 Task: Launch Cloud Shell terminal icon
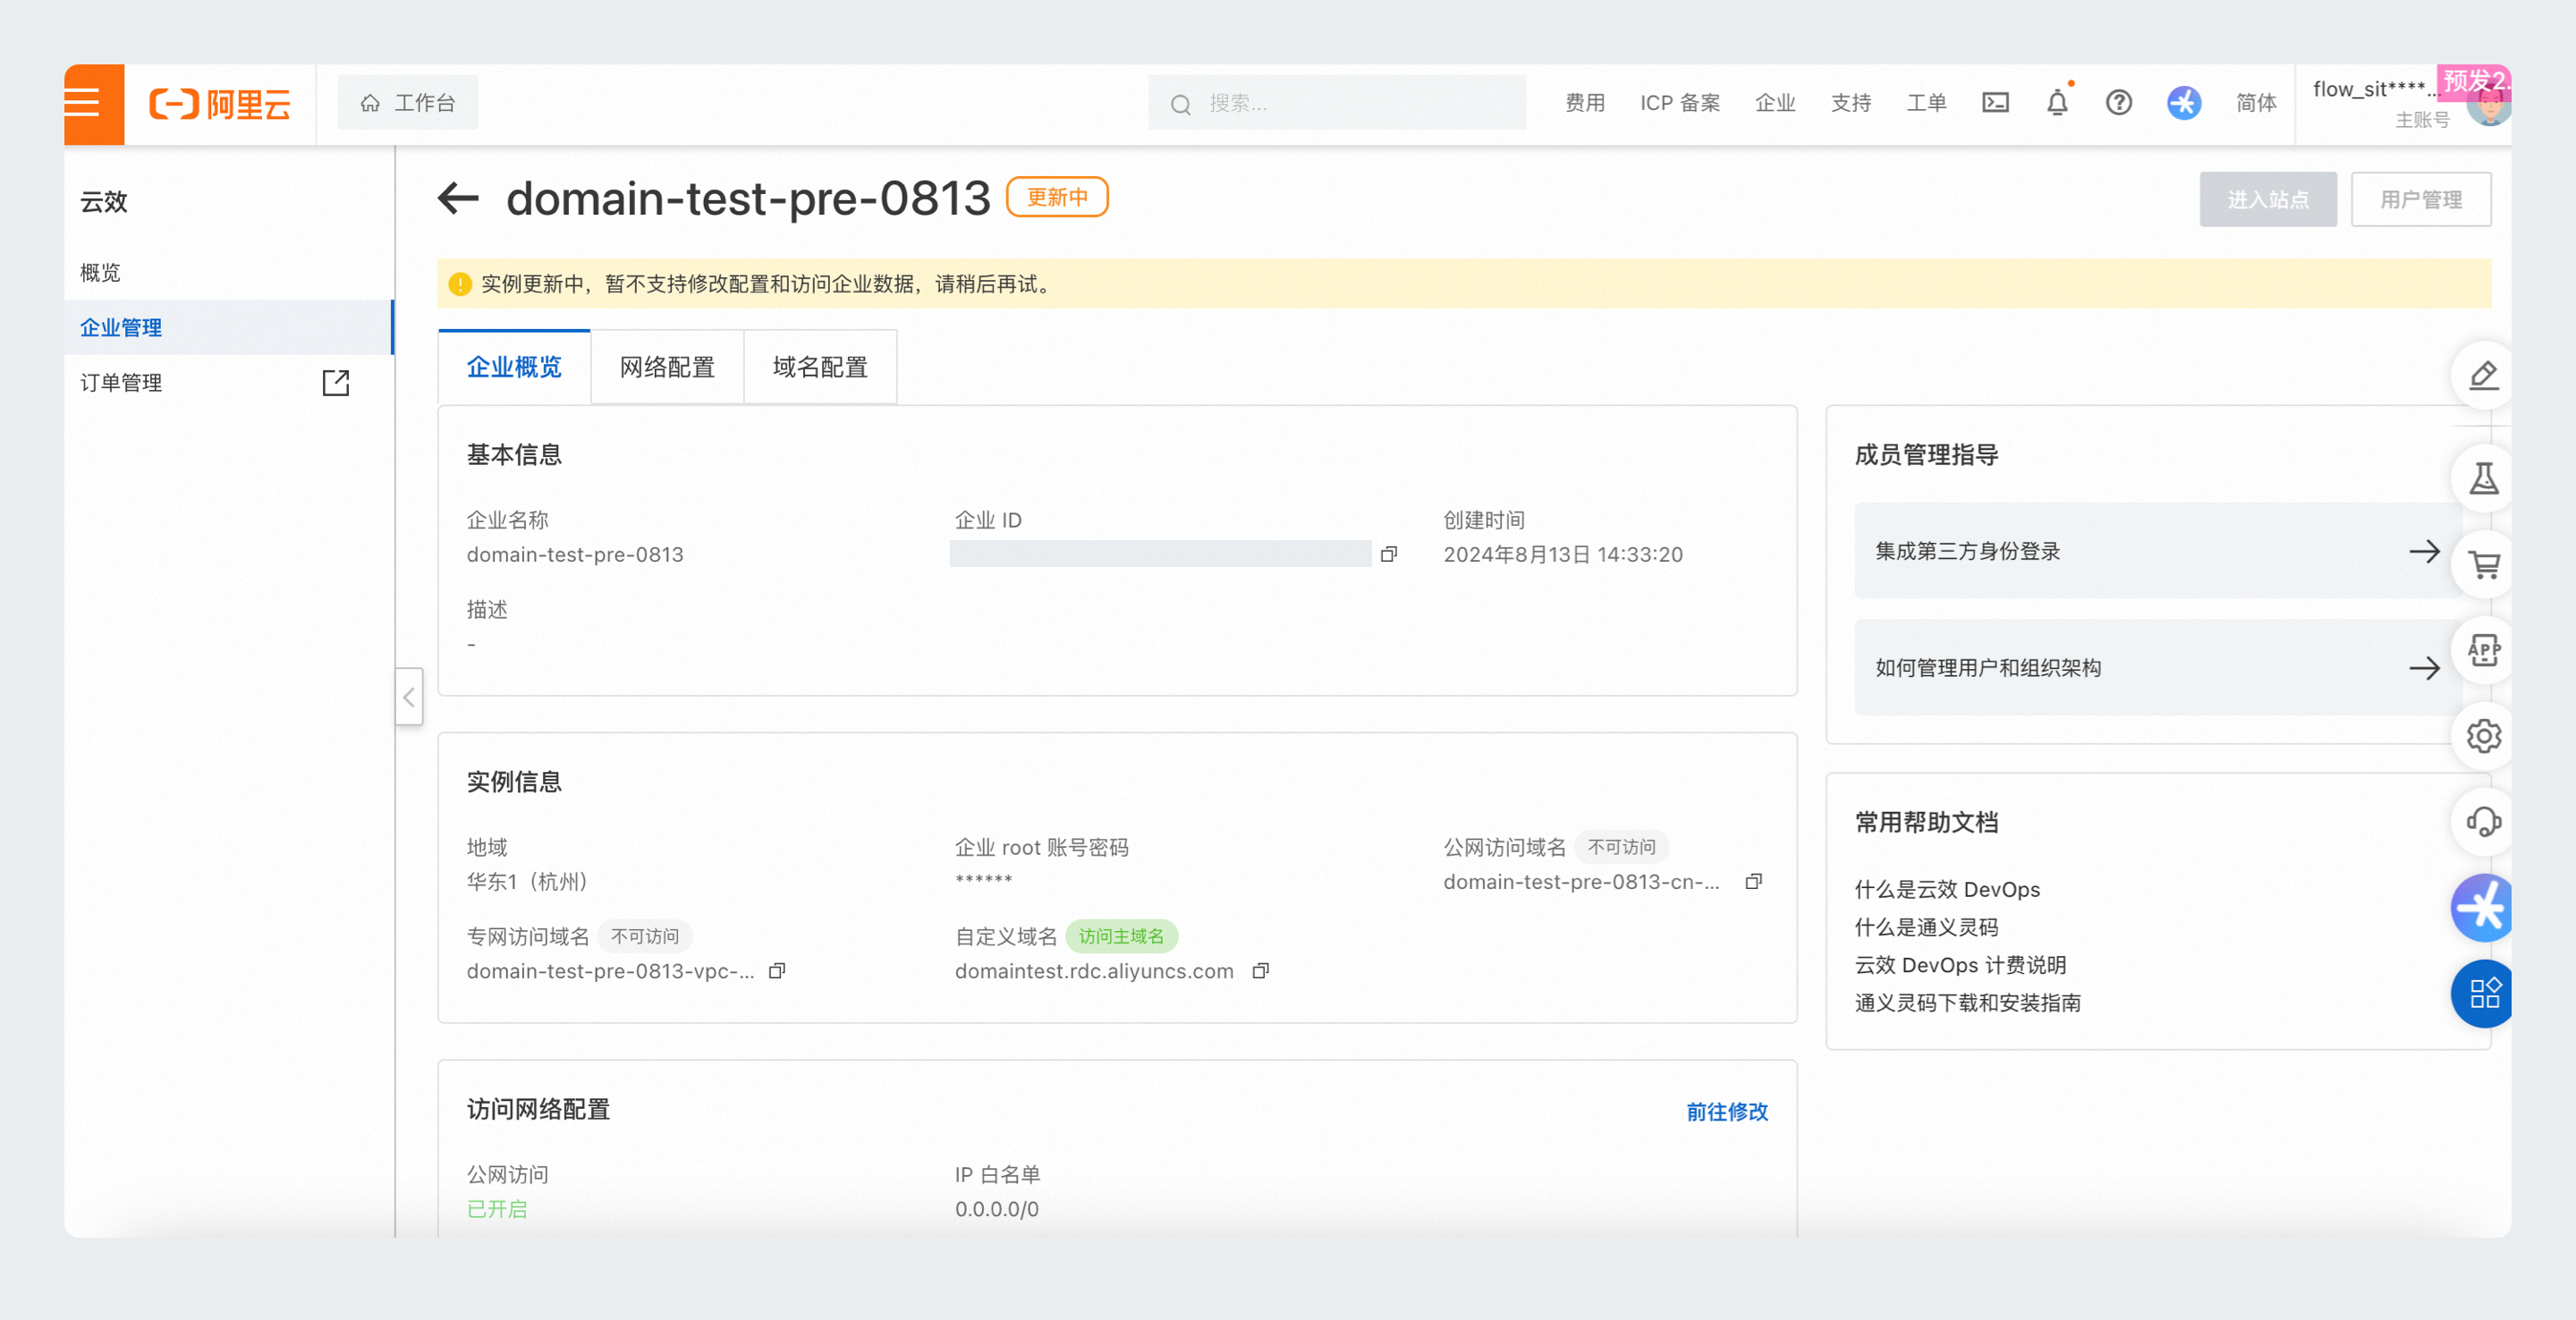[x=1995, y=103]
